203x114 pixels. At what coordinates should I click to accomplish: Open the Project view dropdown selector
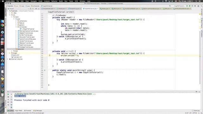(18, 9)
